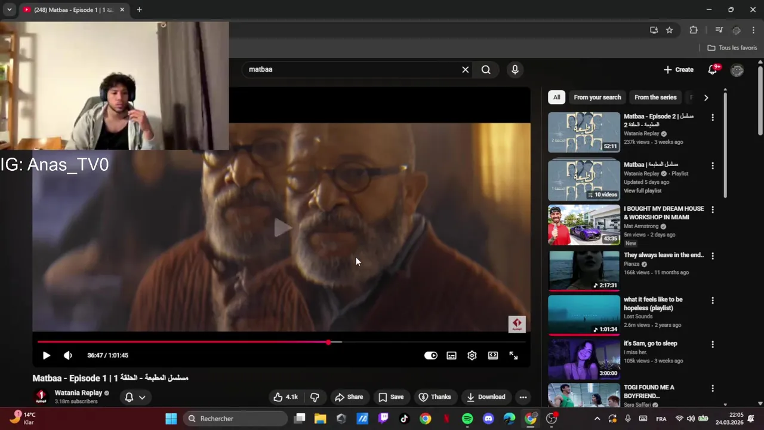Open the tab search dropdown arrow
This screenshot has width=764, height=430.
pos(9,10)
